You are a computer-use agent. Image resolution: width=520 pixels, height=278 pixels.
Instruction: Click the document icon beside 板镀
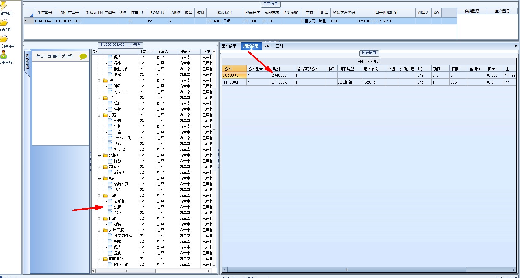point(110,224)
